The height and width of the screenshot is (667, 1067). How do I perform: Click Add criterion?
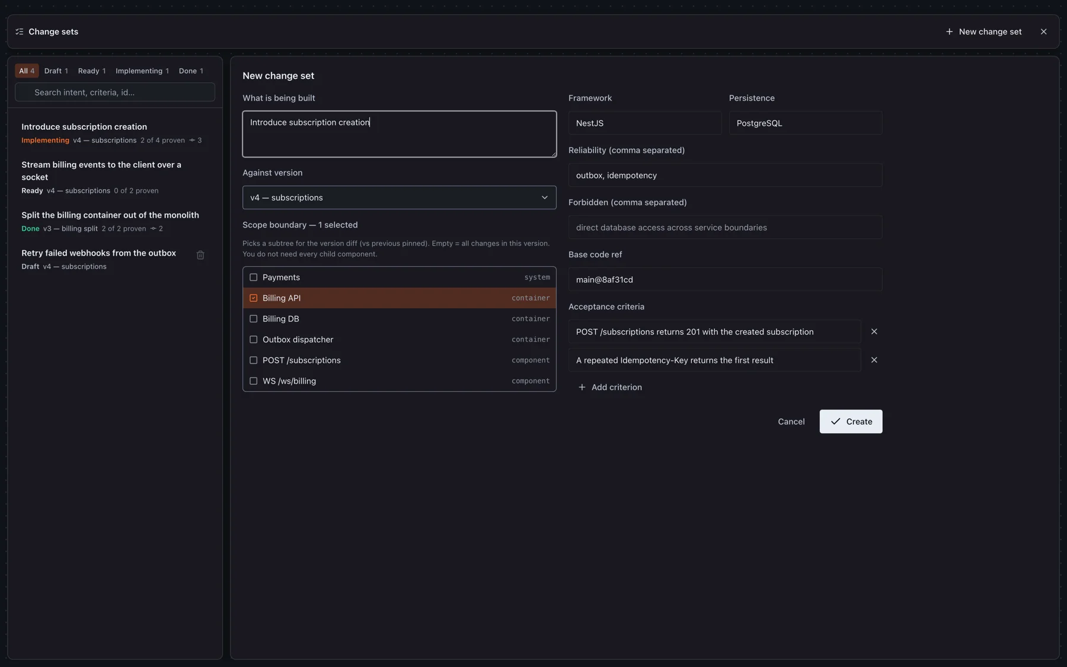click(x=610, y=387)
